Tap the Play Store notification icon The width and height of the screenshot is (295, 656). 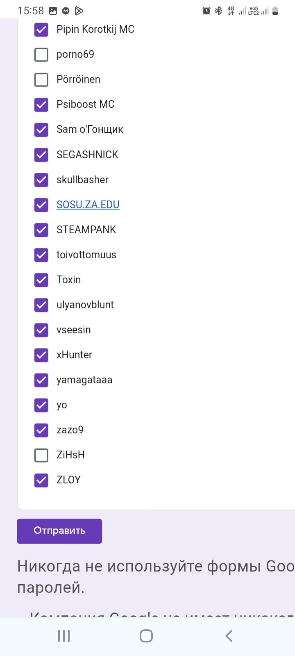(79, 11)
